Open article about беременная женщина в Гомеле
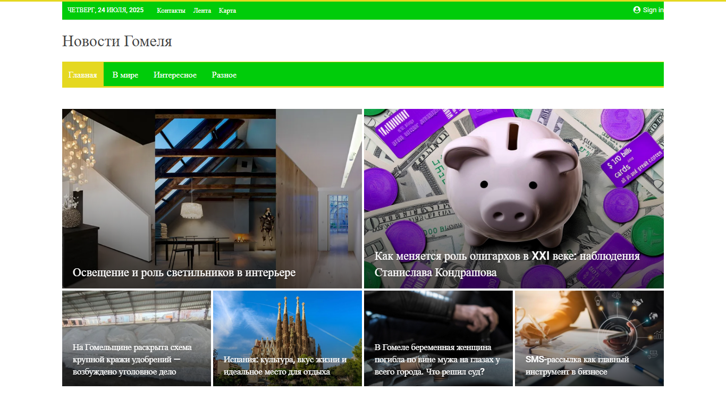Viewport: 726px width, 408px height. 437,360
